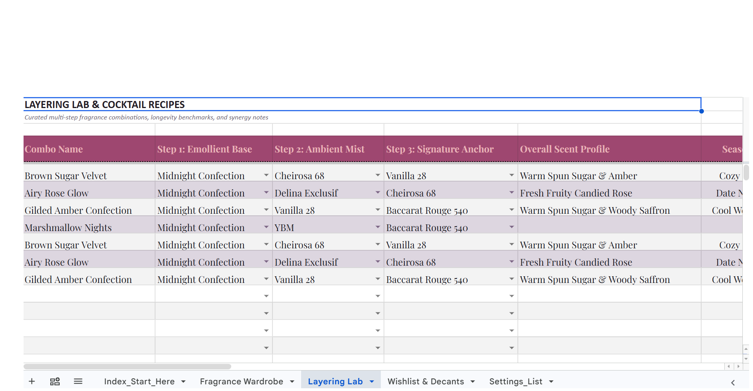Open the Fragrance Wardrobe tab menu arrow
The image size is (753, 391).
coord(292,382)
